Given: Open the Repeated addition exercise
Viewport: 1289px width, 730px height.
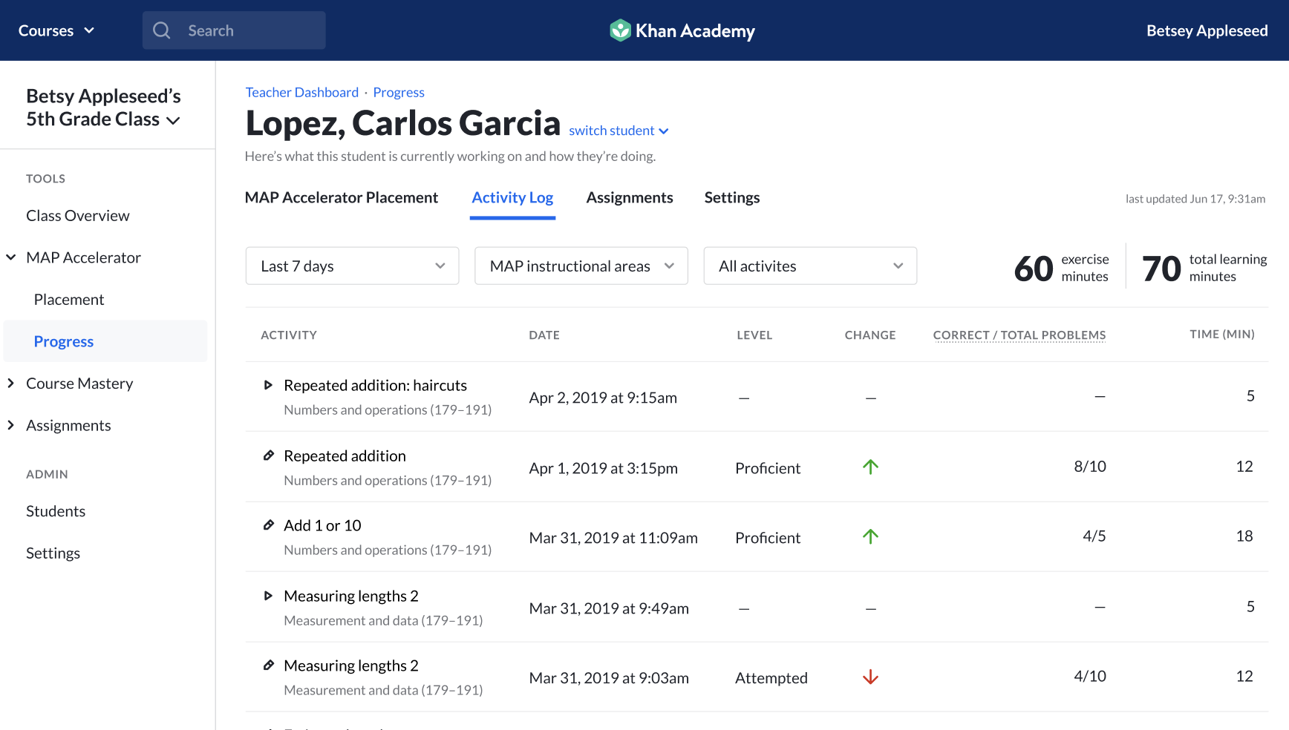Looking at the screenshot, I should [345, 456].
